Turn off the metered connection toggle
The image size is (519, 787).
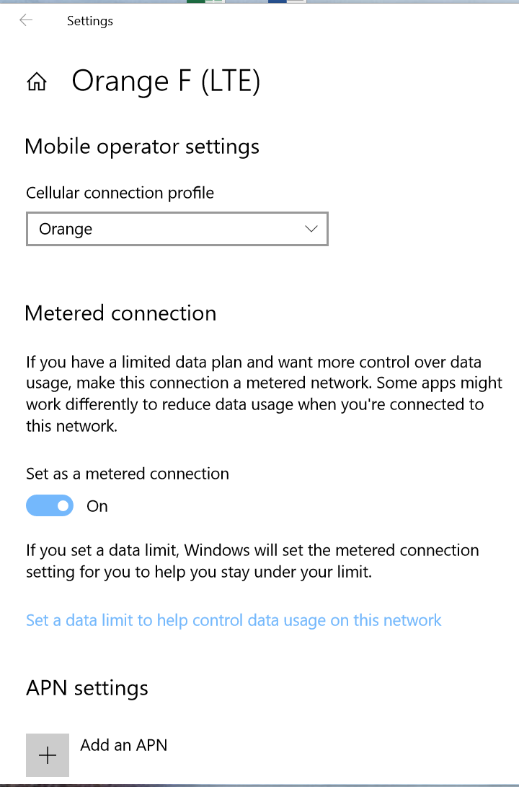[50, 506]
